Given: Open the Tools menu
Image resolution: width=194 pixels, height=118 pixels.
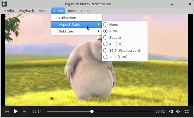Looking at the screenshot, I should pos(72,11).
